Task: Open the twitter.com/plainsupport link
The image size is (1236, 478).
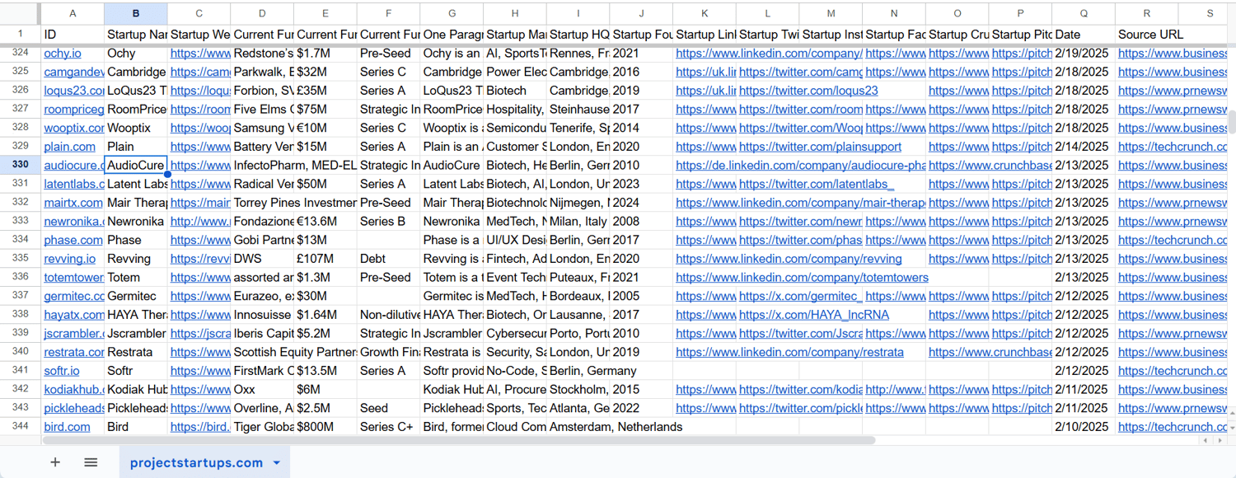Action: point(820,146)
